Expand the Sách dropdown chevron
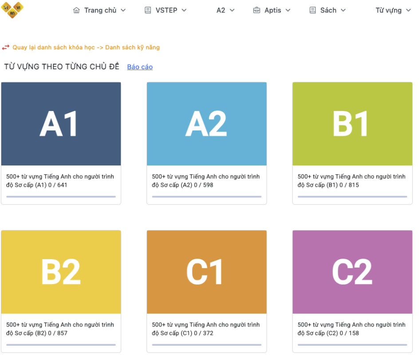 (344, 10)
